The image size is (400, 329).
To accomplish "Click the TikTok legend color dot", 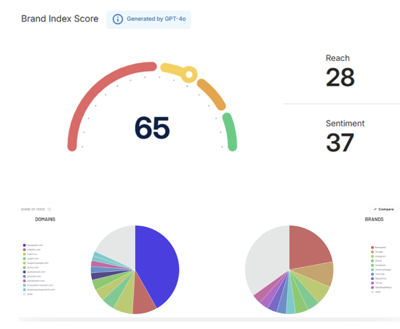I will [372, 283].
